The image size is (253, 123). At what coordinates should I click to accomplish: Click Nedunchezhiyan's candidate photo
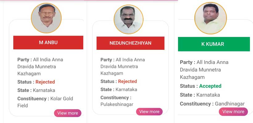pyautogui.click(x=129, y=19)
